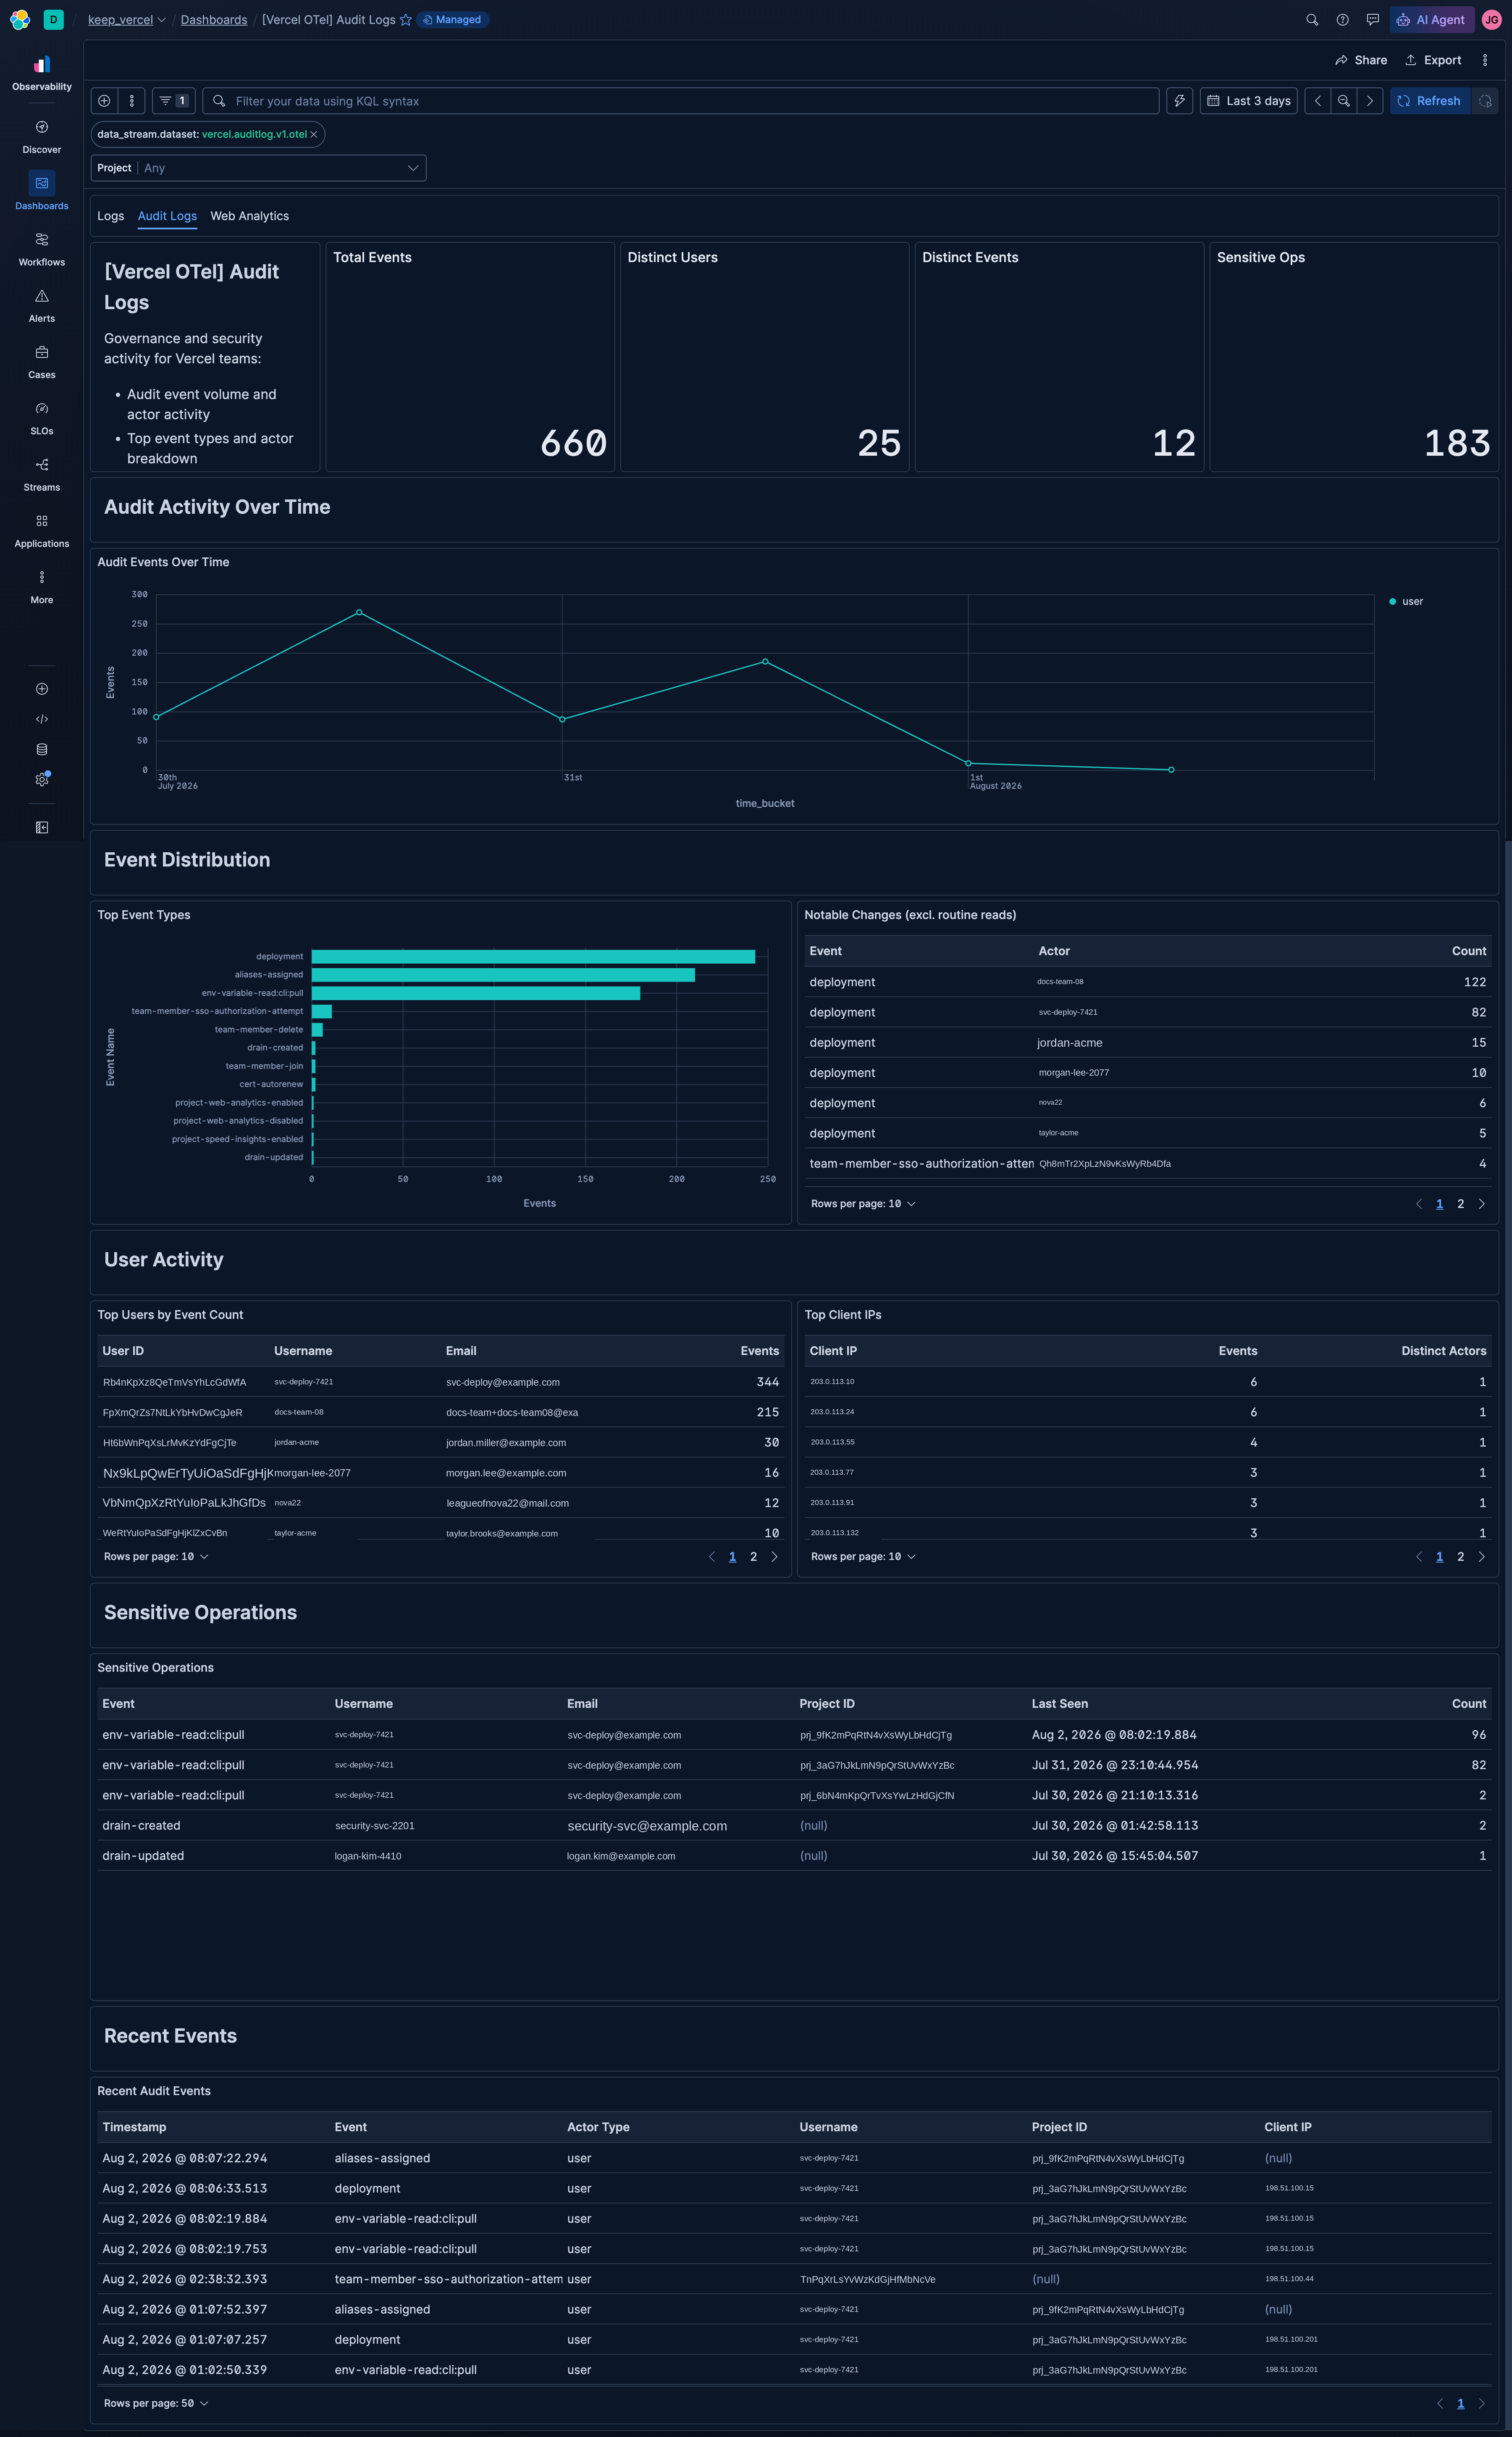Select the Audit Logs tab
This screenshot has height=2437, width=1512.
click(x=167, y=216)
